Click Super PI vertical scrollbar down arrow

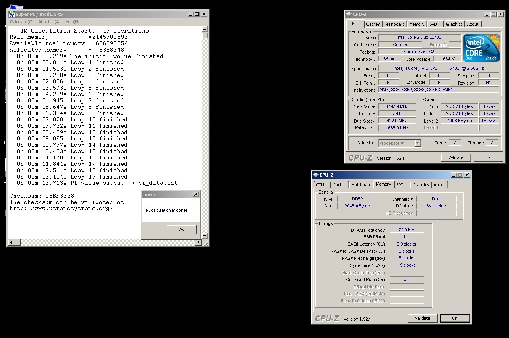coord(205,236)
